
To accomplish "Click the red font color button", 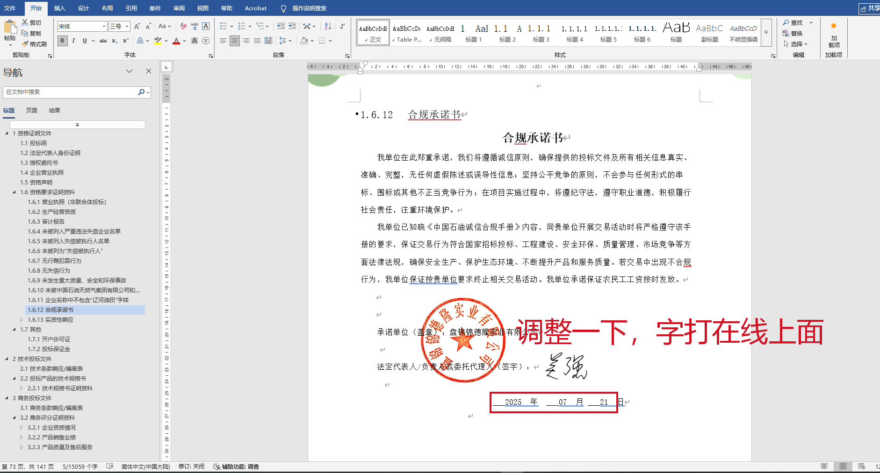I will point(176,41).
